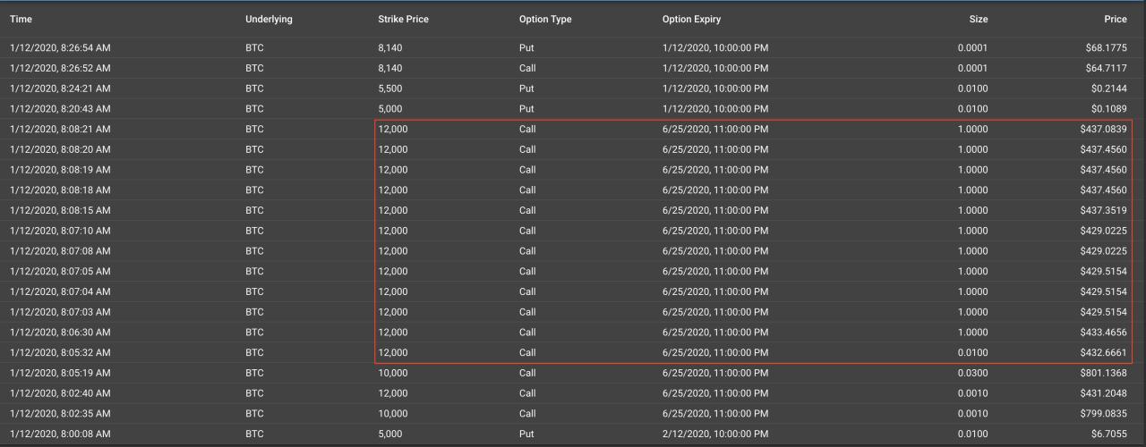The height and width of the screenshot is (447, 1146).
Task: Click the 1/12/2020, 8:20:43 AM time cell
Action: pos(60,109)
